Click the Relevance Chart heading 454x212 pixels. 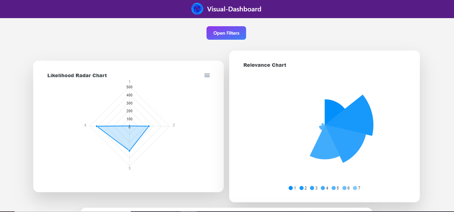[265, 65]
